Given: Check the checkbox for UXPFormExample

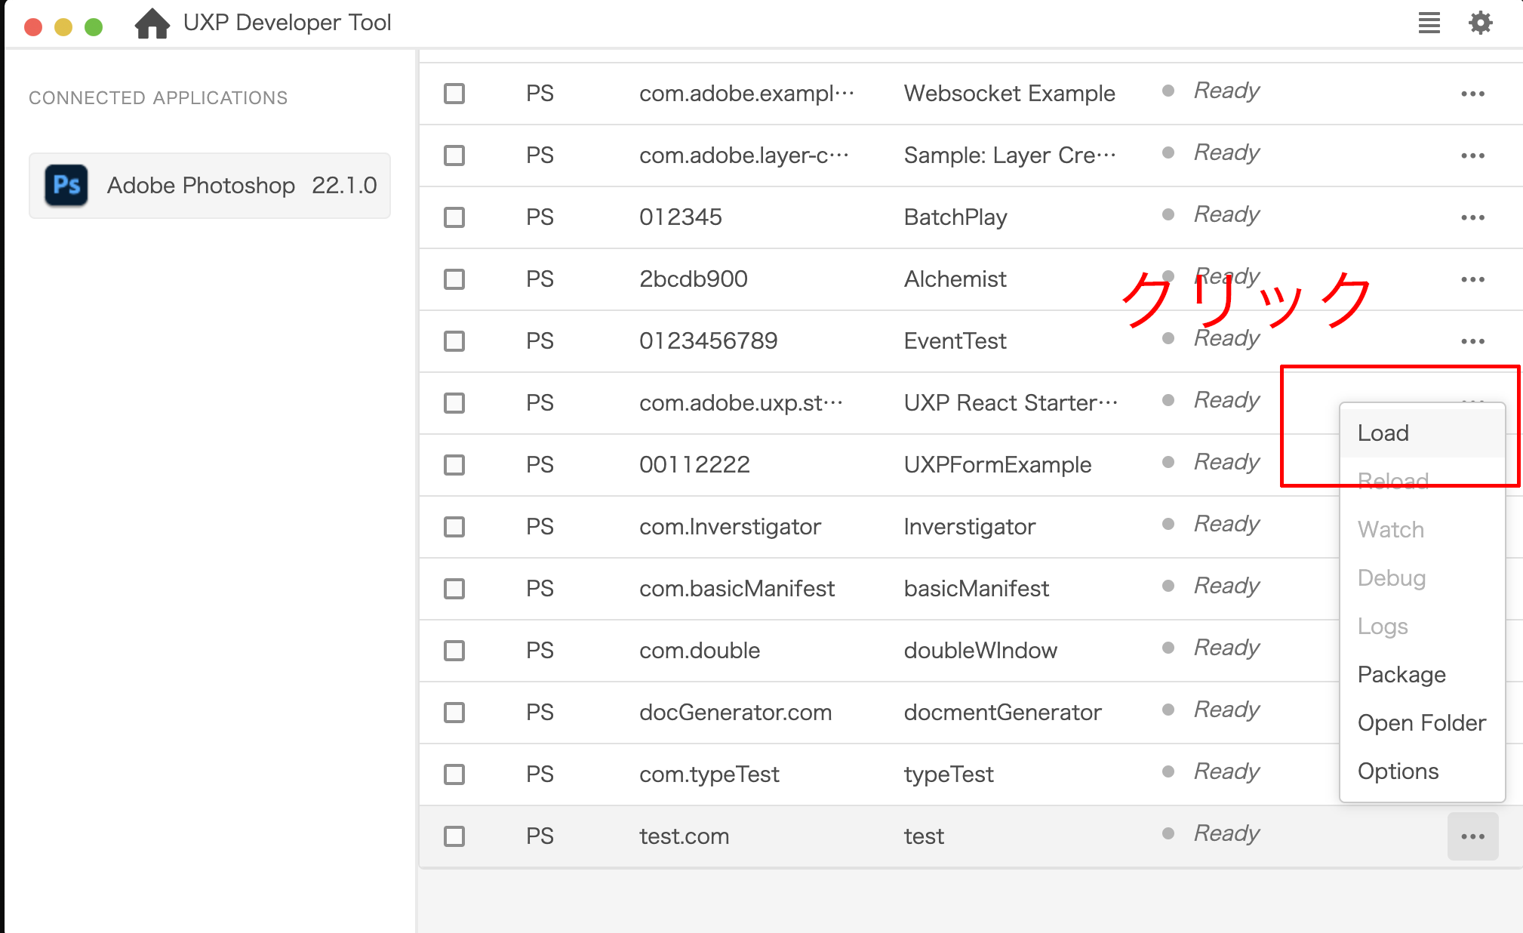Looking at the screenshot, I should [454, 465].
